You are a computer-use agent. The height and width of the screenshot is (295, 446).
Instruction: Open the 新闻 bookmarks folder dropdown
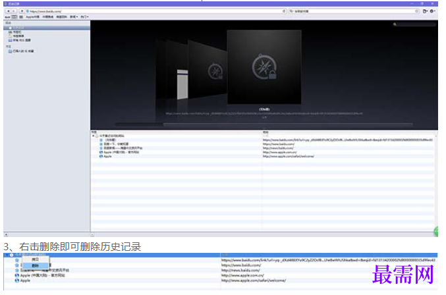pos(74,16)
